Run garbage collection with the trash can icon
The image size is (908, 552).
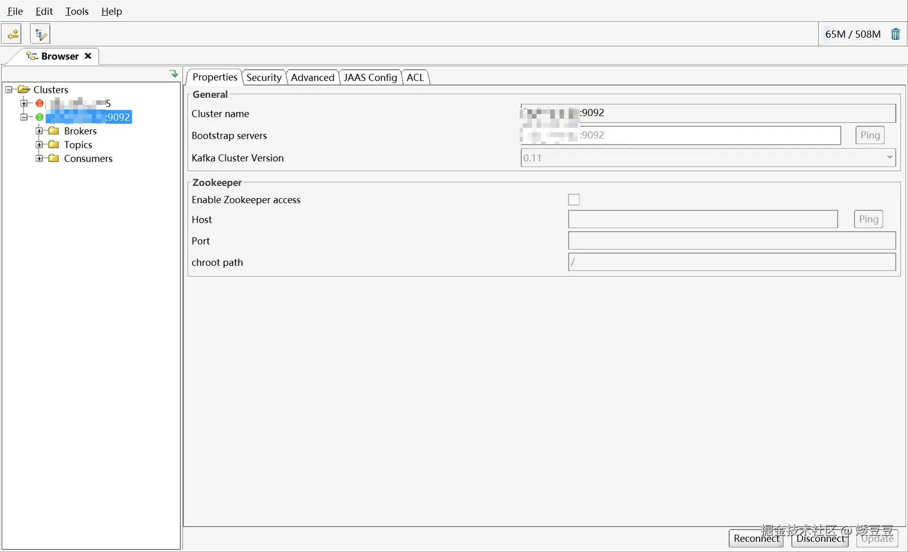895,34
